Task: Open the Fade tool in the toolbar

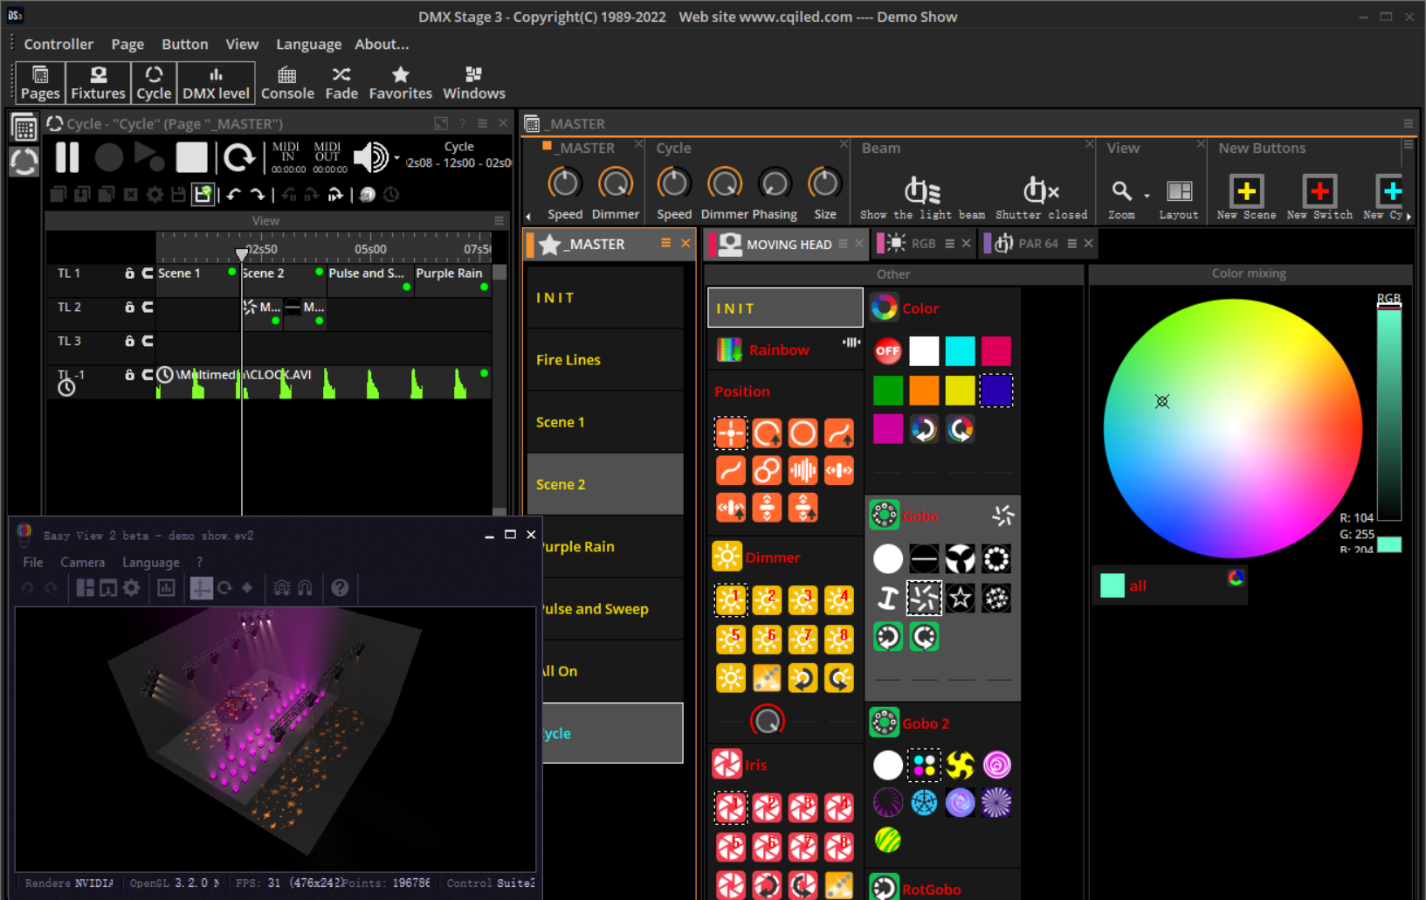Action: pyautogui.click(x=341, y=83)
